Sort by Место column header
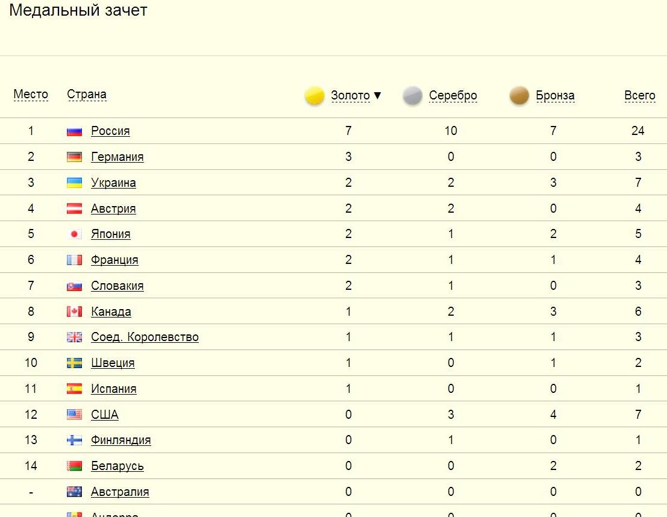 pyautogui.click(x=31, y=95)
